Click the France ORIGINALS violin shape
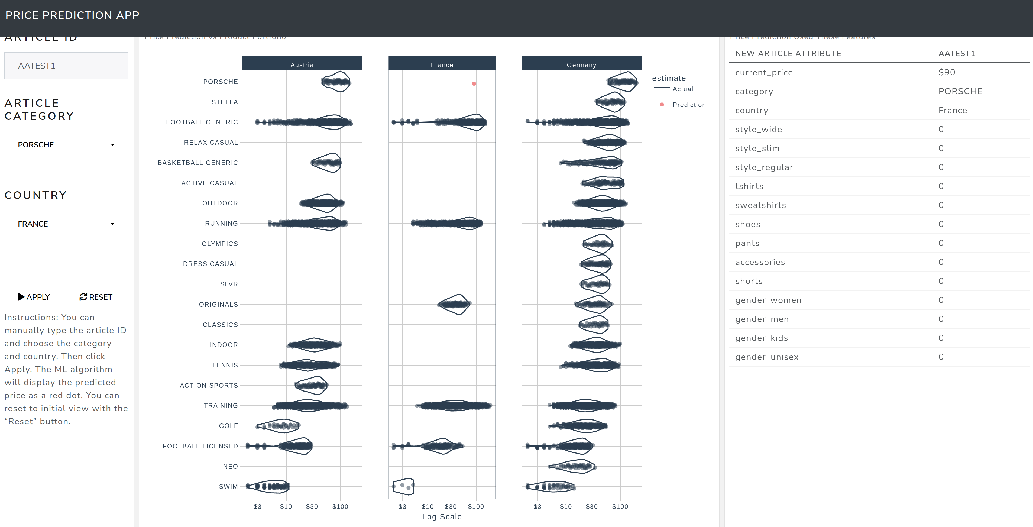Image resolution: width=1033 pixels, height=527 pixels. [x=454, y=304]
